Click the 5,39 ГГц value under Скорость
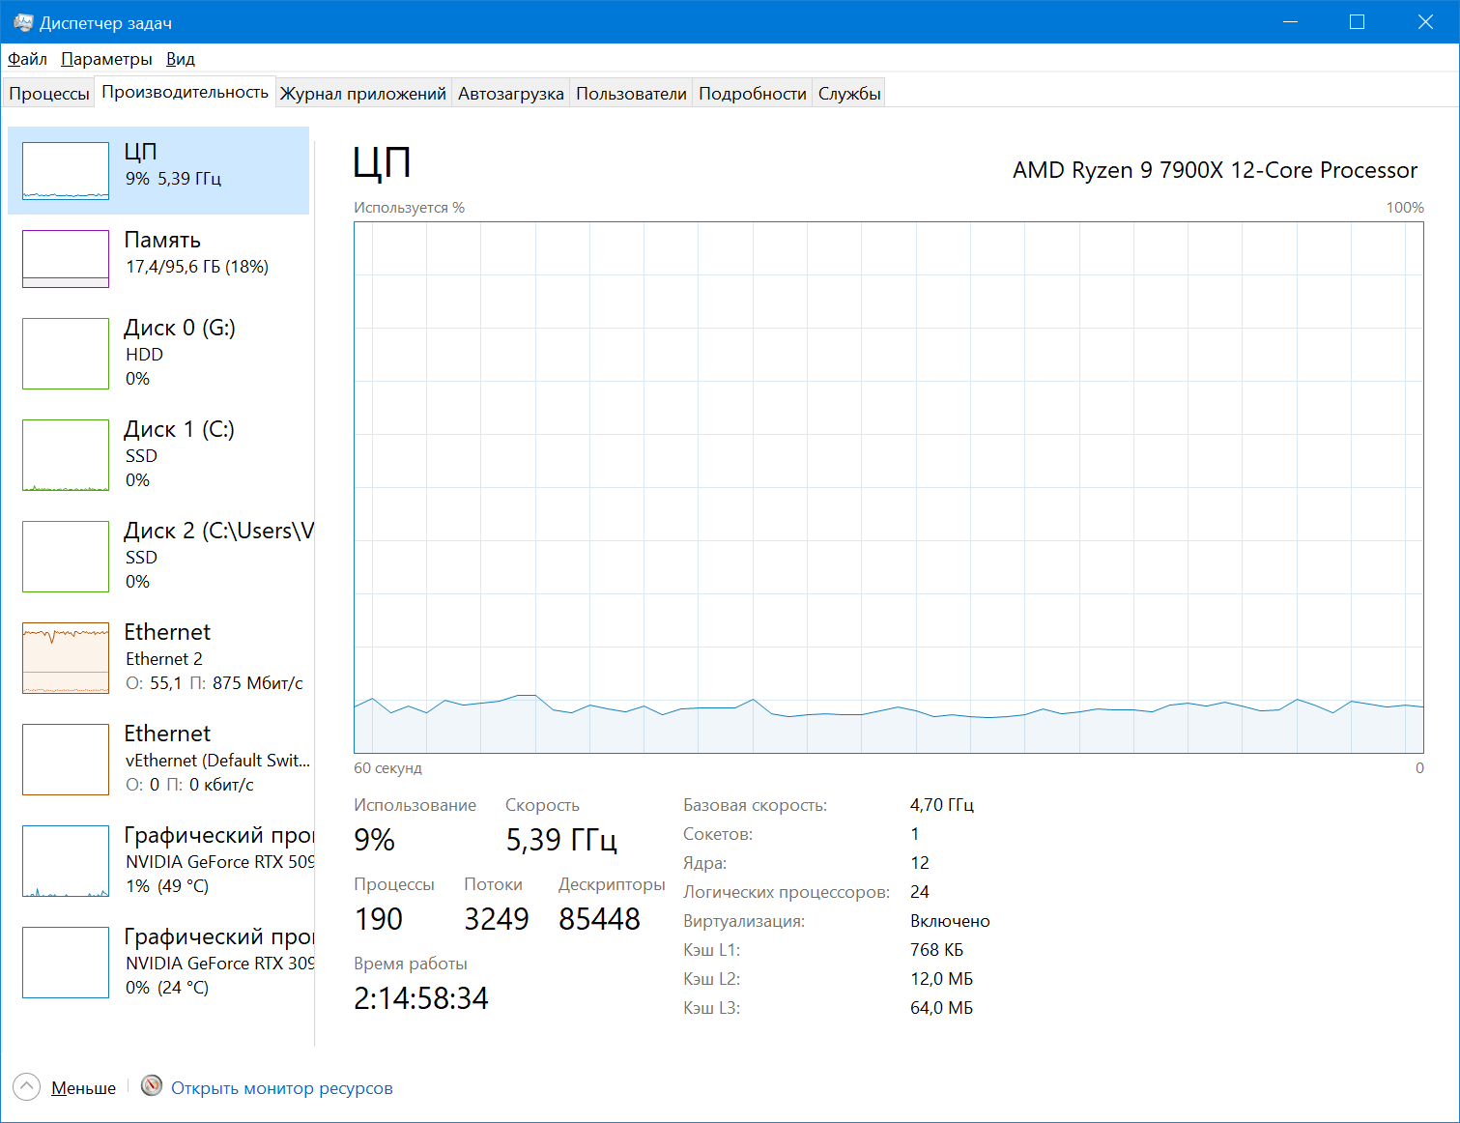 [561, 840]
